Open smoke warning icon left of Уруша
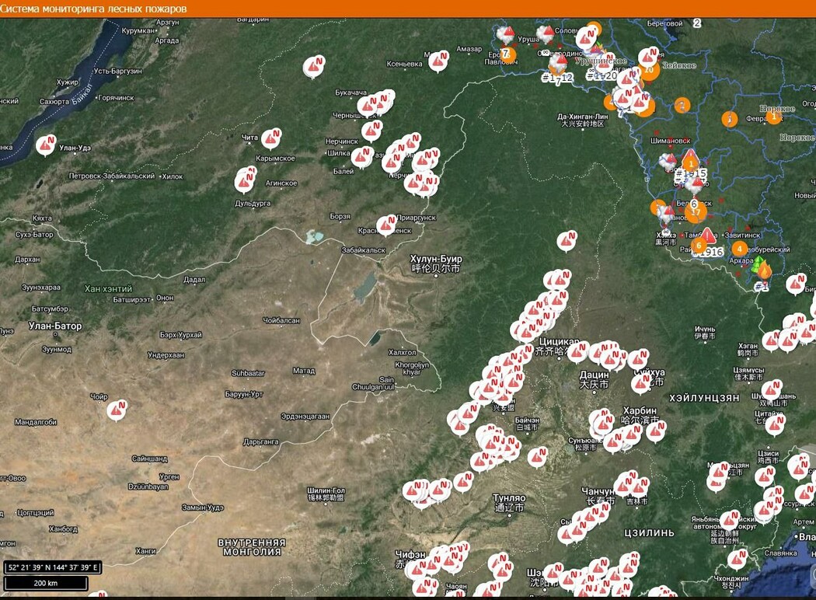The height and width of the screenshot is (600, 816). coord(506,35)
